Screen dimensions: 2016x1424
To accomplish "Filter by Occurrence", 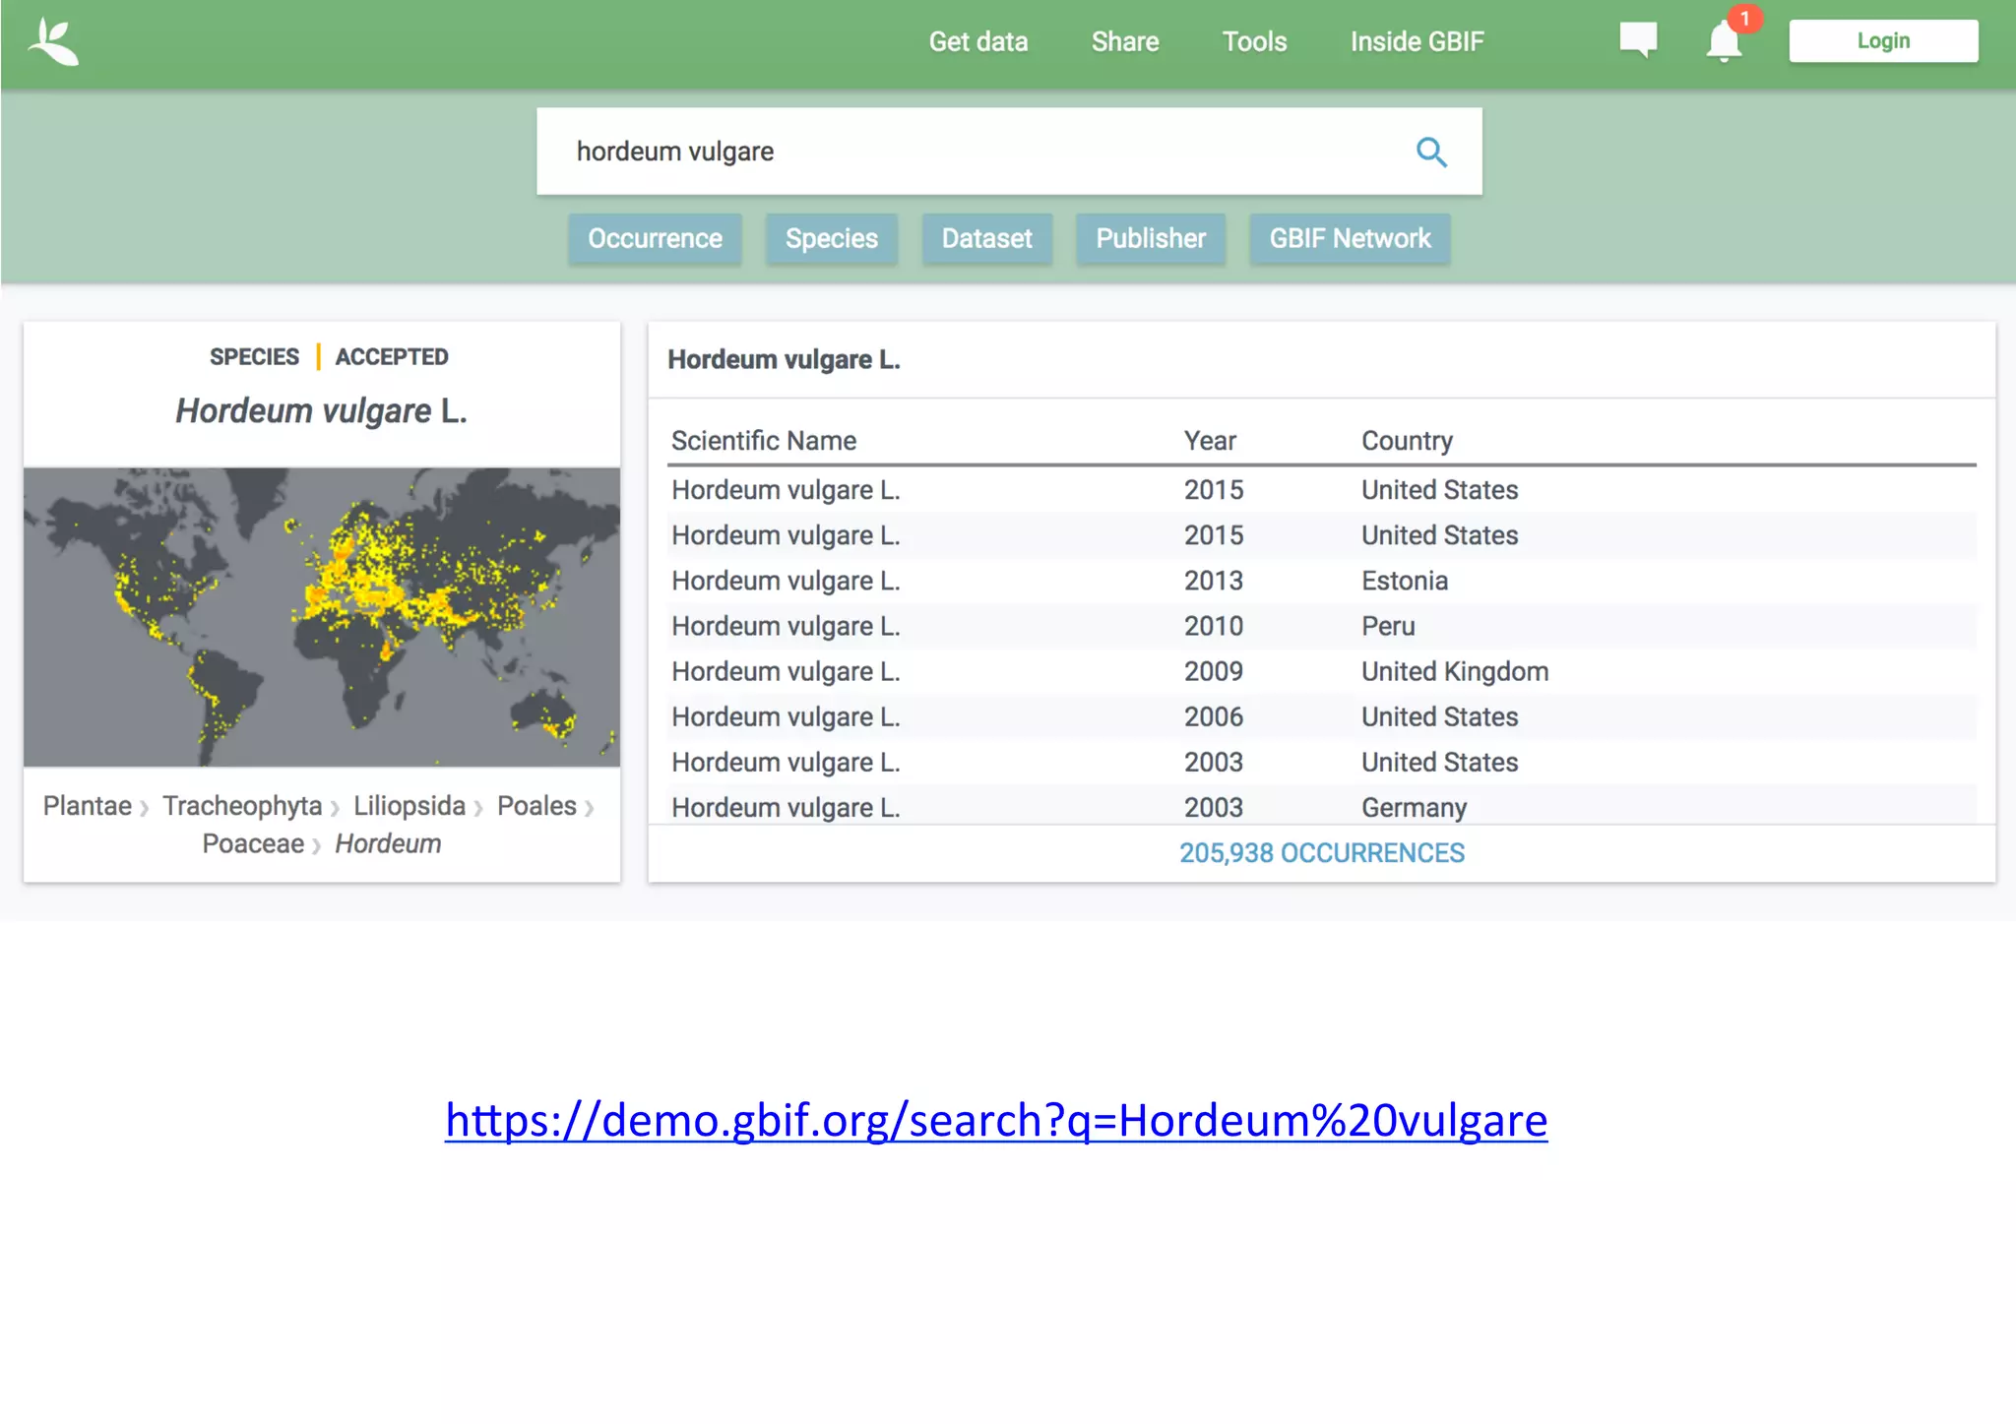I will click(655, 238).
